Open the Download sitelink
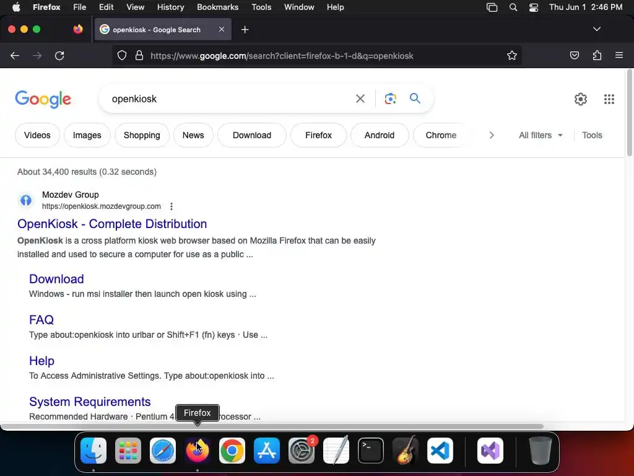This screenshot has width=634, height=476. click(x=56, y=279)
